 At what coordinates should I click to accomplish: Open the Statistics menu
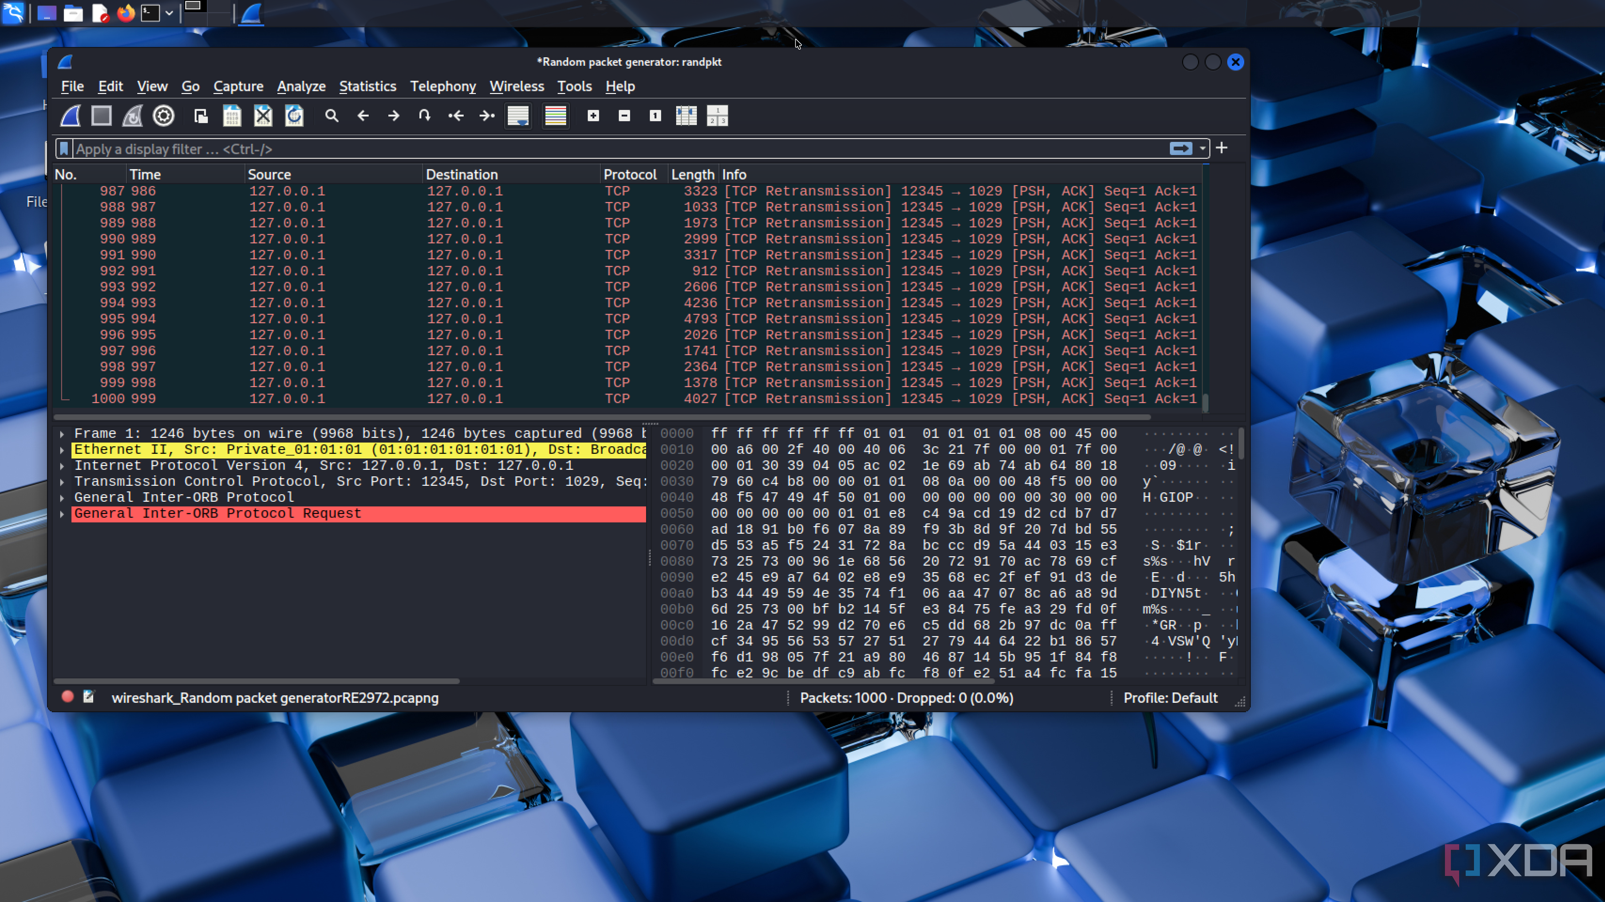(x=367, y=86)
